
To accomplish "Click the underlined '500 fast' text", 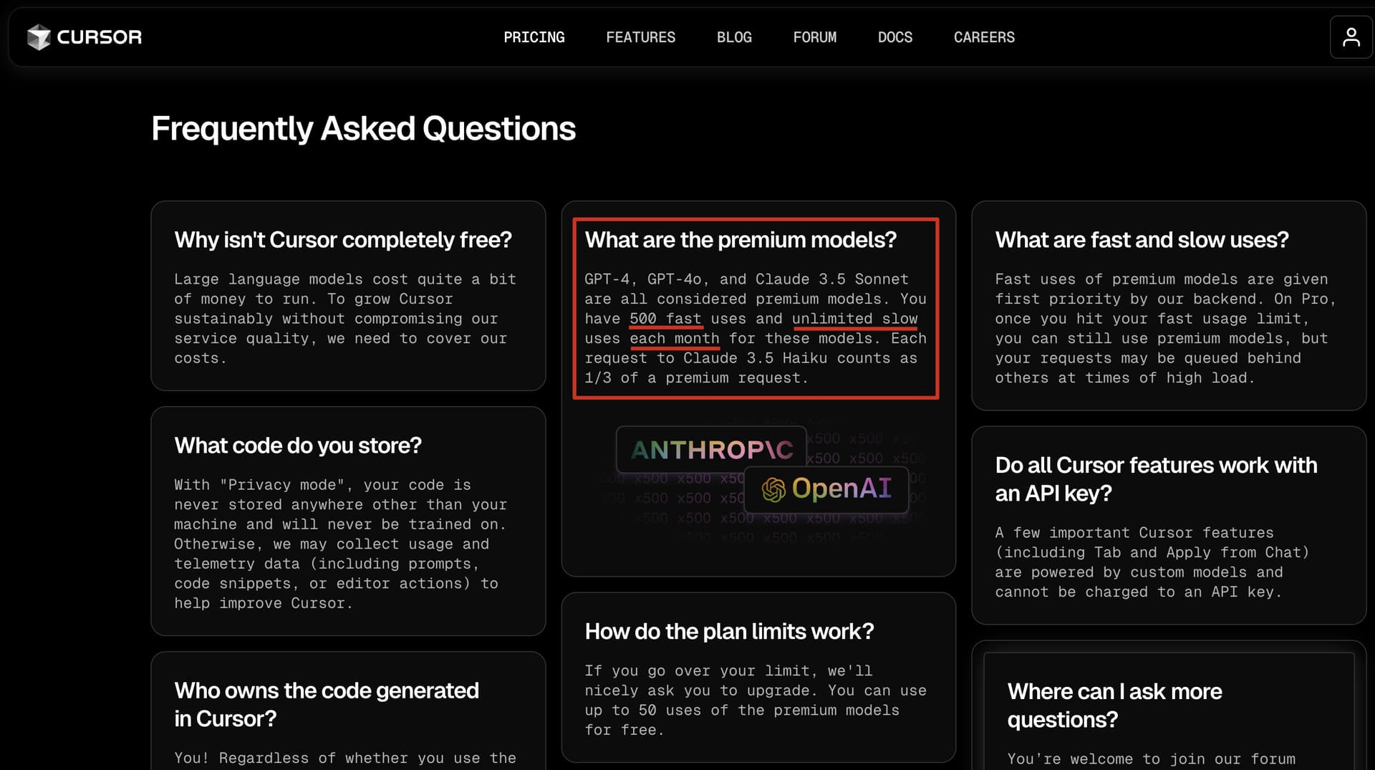I will (x=665, y=319).
